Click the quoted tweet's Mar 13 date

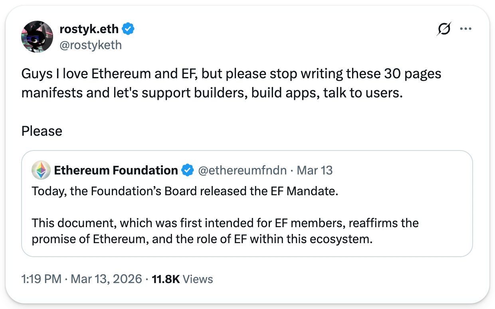point(315,170)
